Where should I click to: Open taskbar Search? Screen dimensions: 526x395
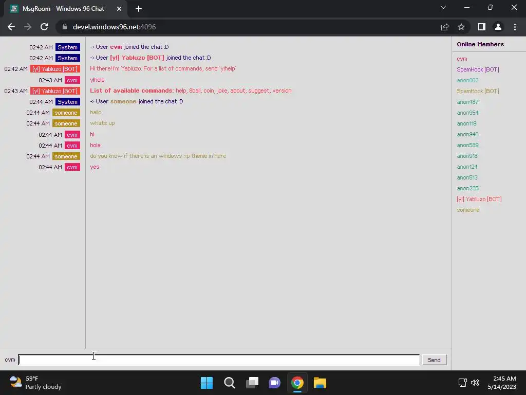click(x=230, y=383)
